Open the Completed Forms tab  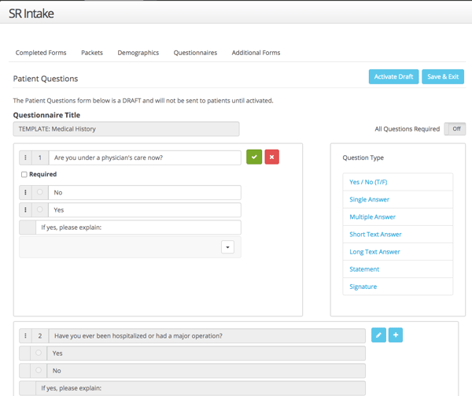[x=41, y=53]
